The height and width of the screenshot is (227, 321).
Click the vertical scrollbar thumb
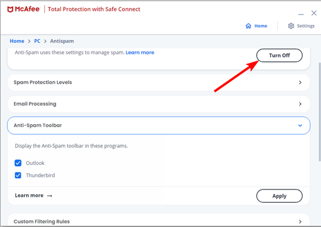tap(319, 112)
